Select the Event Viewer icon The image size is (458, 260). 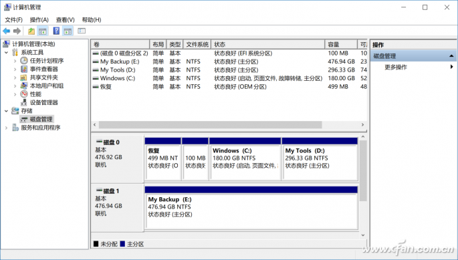click(x=24, y=69)
